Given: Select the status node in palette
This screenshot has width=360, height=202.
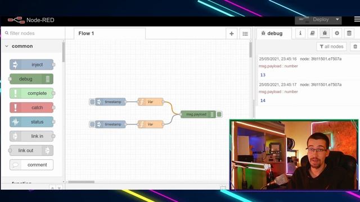Looking at the screenshot, I should (x=31, y=122).
